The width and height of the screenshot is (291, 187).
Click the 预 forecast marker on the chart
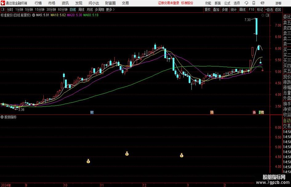click(212, 112)
